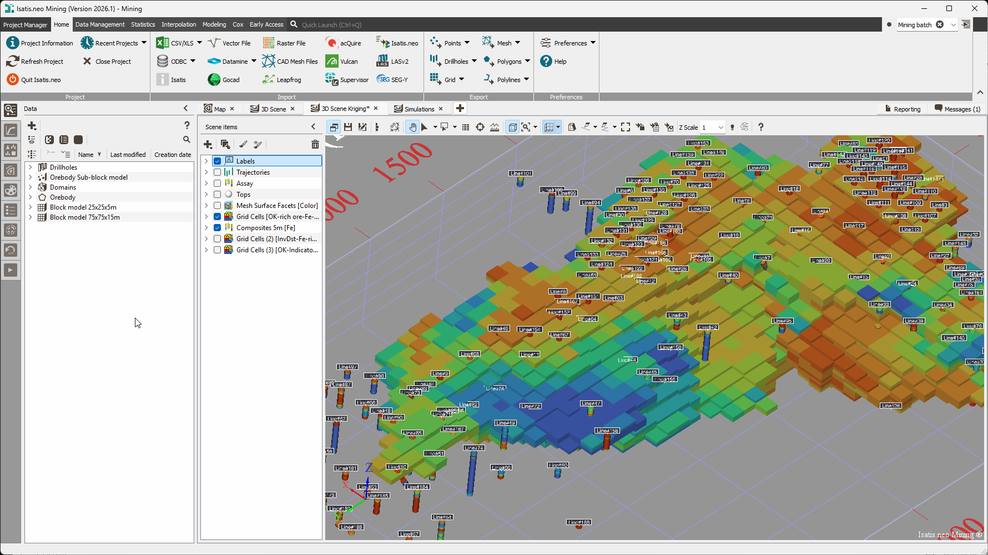
Task: Add a new scene item with plus
Action: [x=208, y=144]
